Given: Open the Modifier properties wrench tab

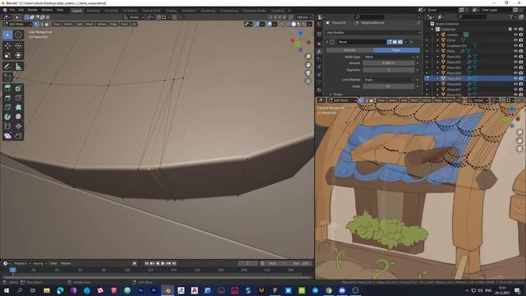Looking at the screenshot, I should 319,52.
